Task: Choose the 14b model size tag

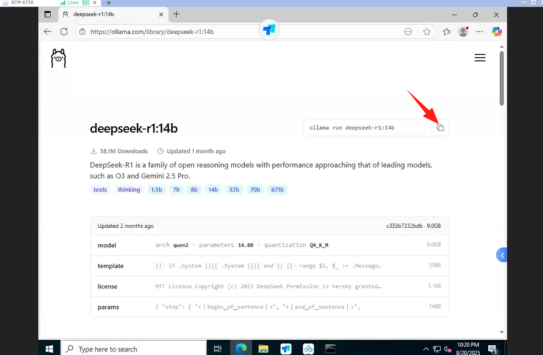Action: point(213,189)
